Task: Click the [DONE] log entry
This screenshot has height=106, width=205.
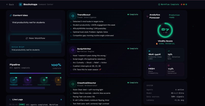Action: (x=34, y=104)
